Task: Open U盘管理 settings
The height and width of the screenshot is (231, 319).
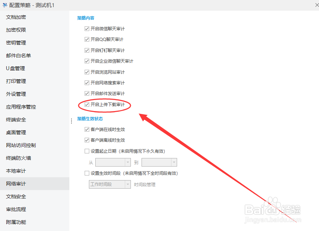Action: 15,68
